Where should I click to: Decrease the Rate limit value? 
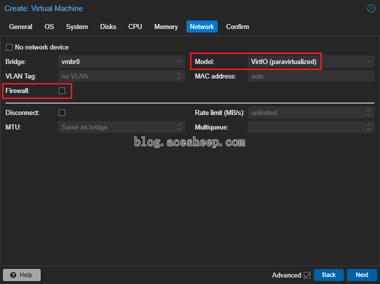pos(368,115)
